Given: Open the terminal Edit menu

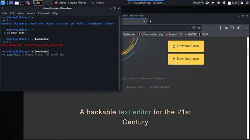Looking at the screenshot, I should pyautogui.click(x=12, y=13).
